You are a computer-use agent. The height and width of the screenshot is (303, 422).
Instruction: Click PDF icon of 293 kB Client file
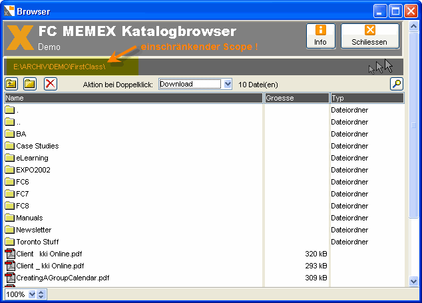[x=10, y=266]
